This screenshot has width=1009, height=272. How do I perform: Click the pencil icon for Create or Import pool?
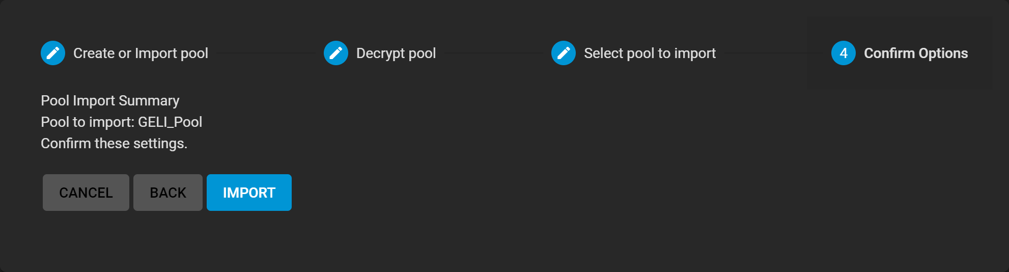(x=53, y=53)
